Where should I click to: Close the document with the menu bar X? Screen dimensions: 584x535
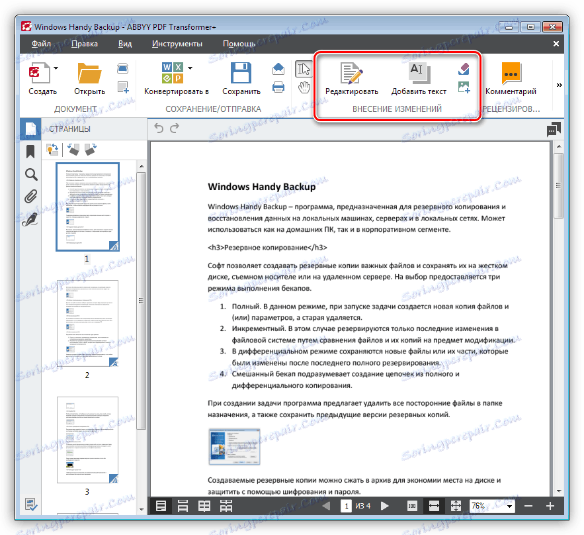556,44
